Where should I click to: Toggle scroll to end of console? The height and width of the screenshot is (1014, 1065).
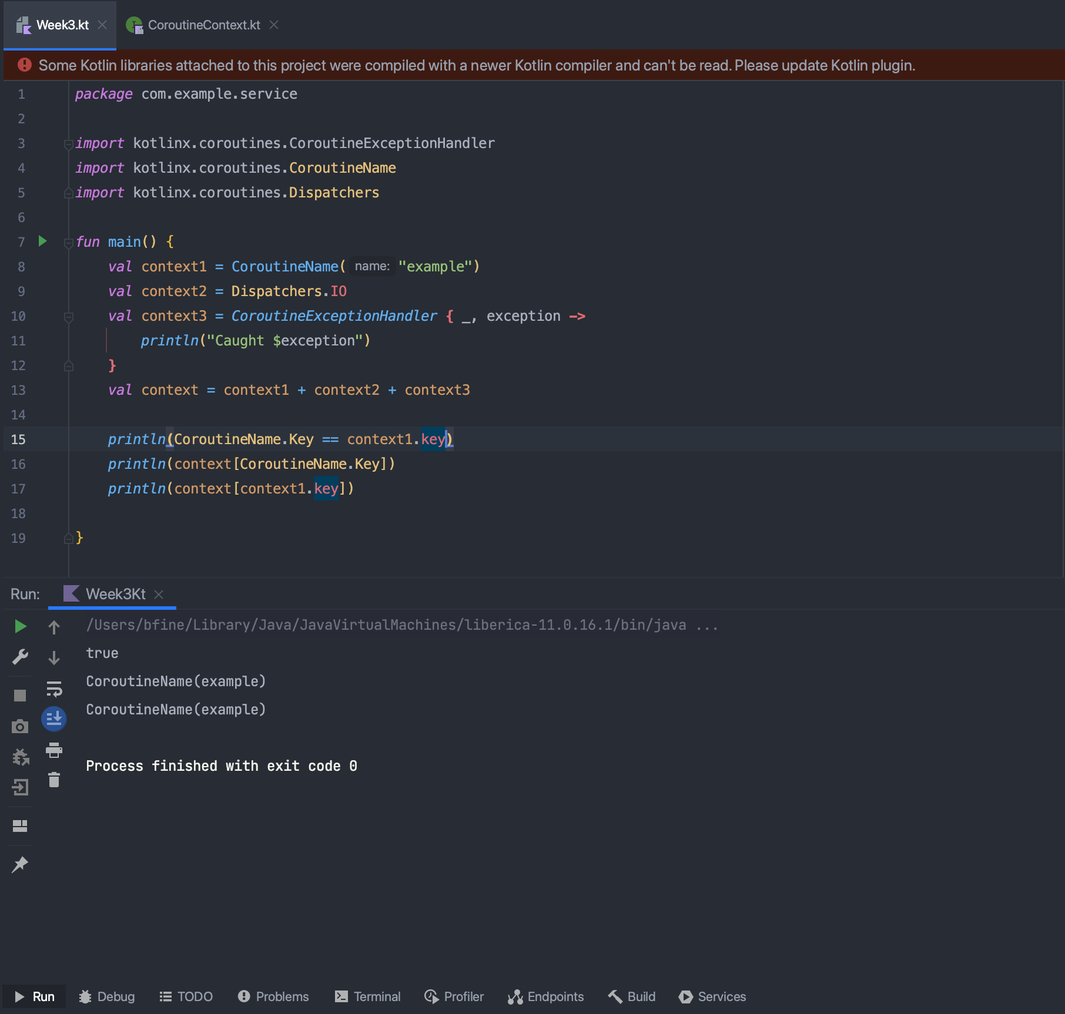pos(54,718)
